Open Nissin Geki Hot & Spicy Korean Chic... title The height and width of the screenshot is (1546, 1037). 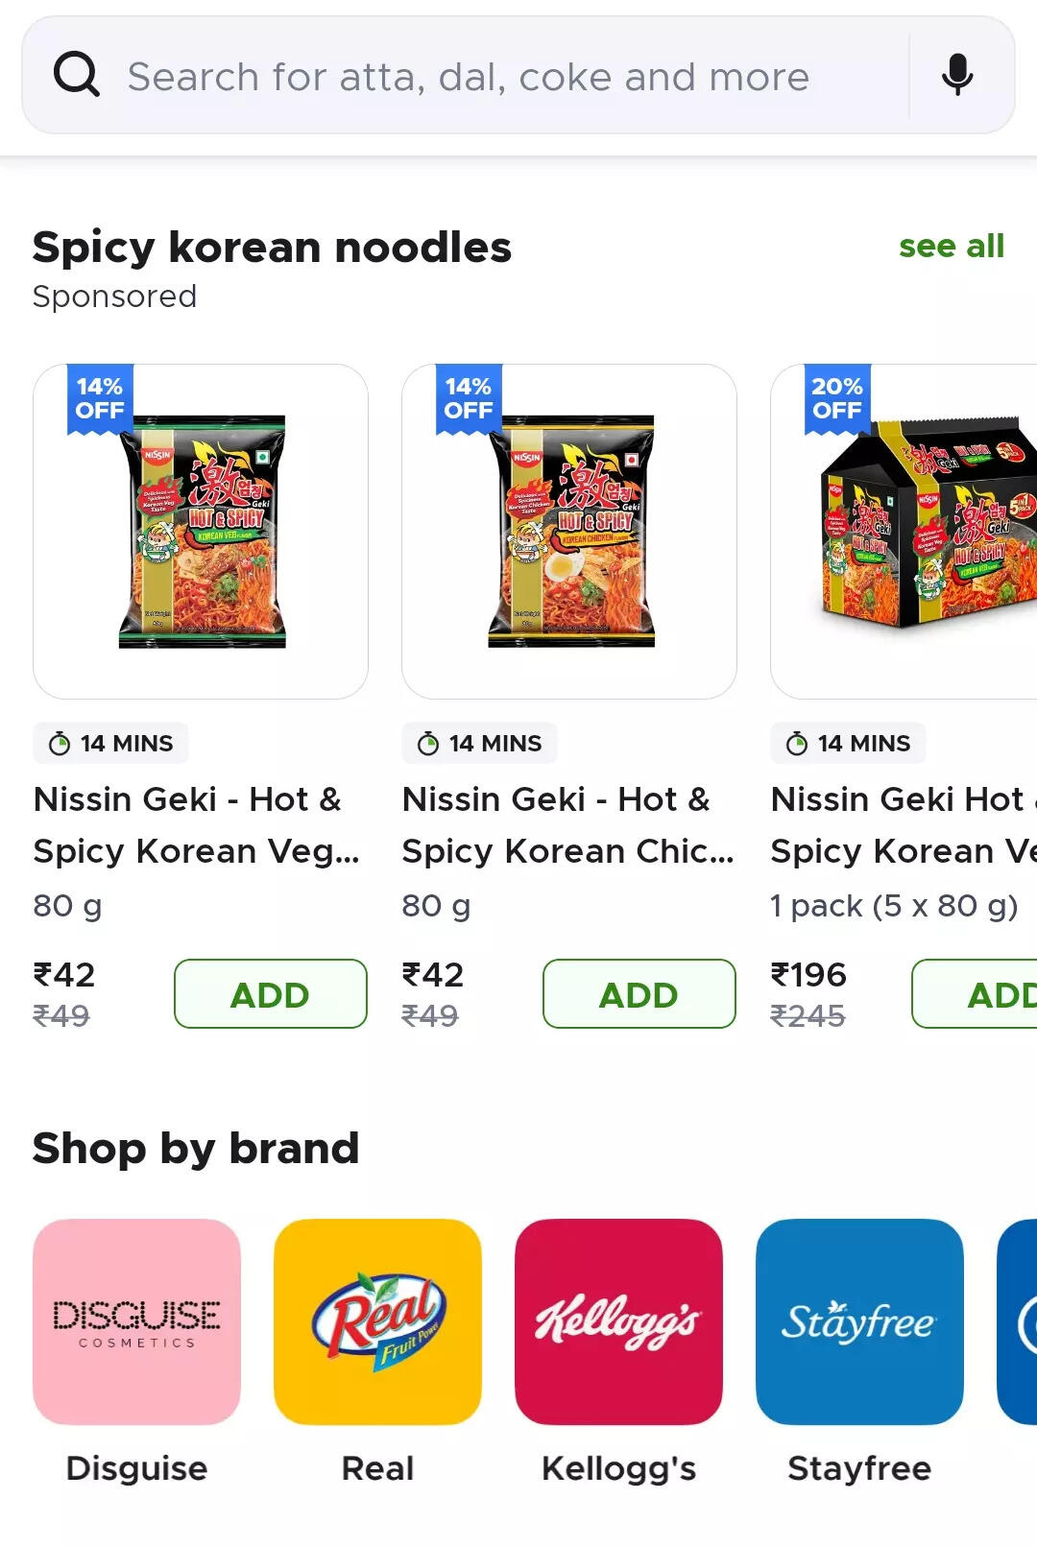(x=567, y=824)
